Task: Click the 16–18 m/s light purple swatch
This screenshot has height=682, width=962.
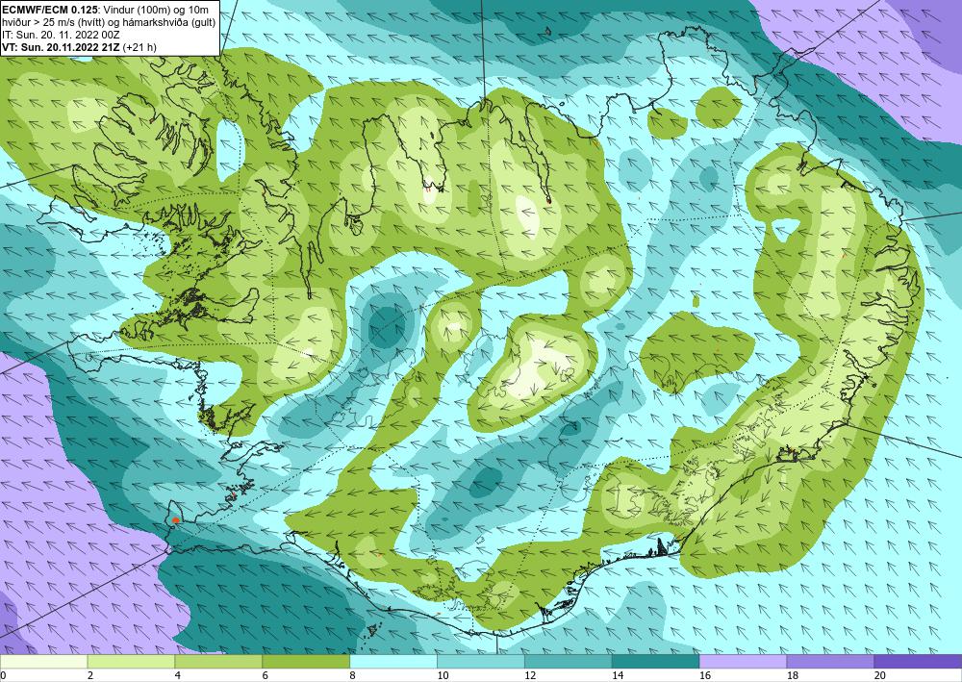Action: [743, 662]
